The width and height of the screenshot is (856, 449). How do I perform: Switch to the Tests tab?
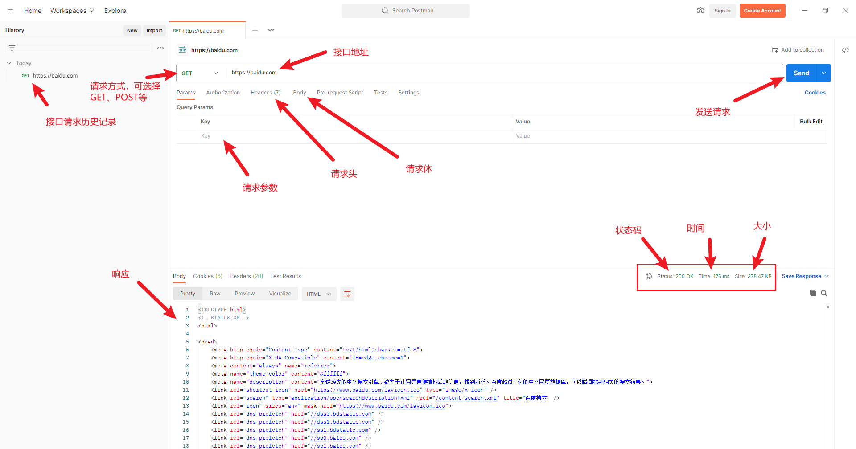(x=381, y=93)
